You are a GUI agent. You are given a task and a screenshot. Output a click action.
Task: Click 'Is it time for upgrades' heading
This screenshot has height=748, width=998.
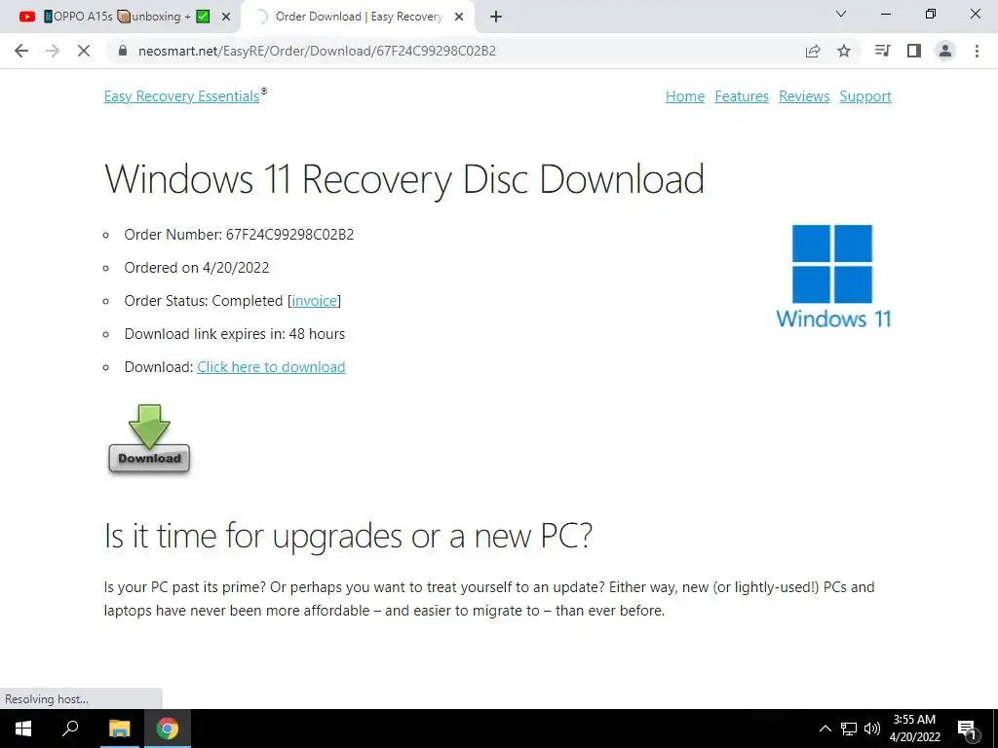point(348,535)
